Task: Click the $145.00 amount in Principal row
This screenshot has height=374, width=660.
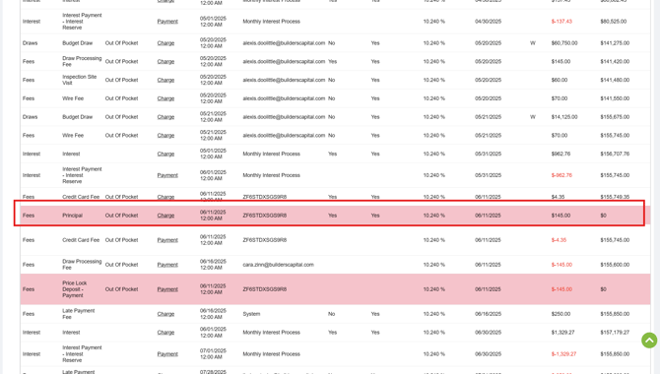Action: [561, 216]
